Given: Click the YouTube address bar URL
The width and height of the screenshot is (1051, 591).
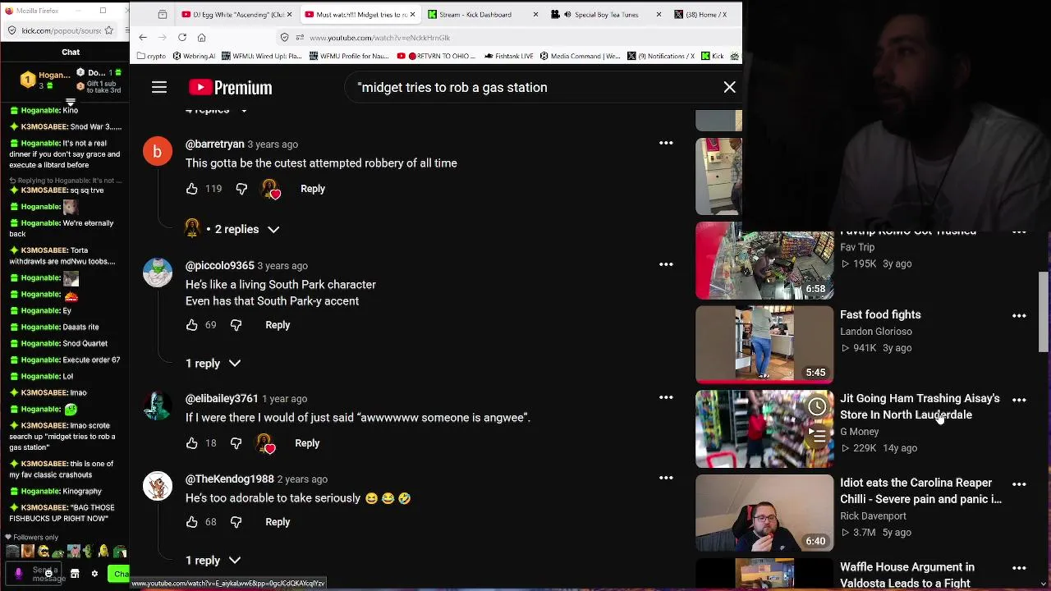Looking at the screenshot, I should tap(379, 37).
